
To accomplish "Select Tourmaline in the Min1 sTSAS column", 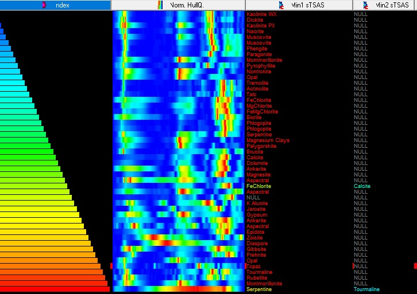I will [x=259, y=272].
